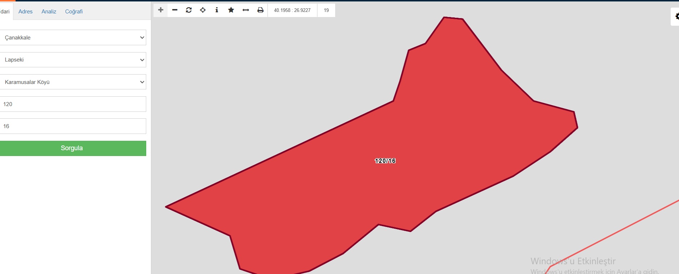
Task: Click the star favorites icon
Action: [x=231, y=10]
